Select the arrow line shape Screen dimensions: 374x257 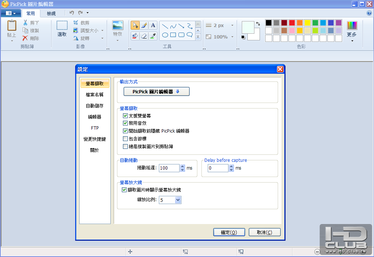[181, 26]
